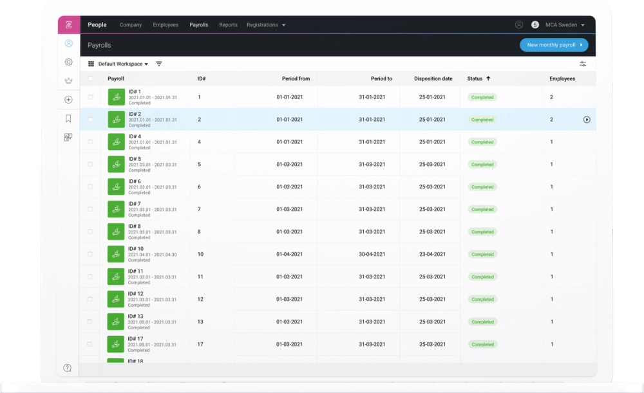Toggle the select-all checkbox in the table header
Image resolution: width=644 pixels, height=393 pixels.
click(90, 78)
